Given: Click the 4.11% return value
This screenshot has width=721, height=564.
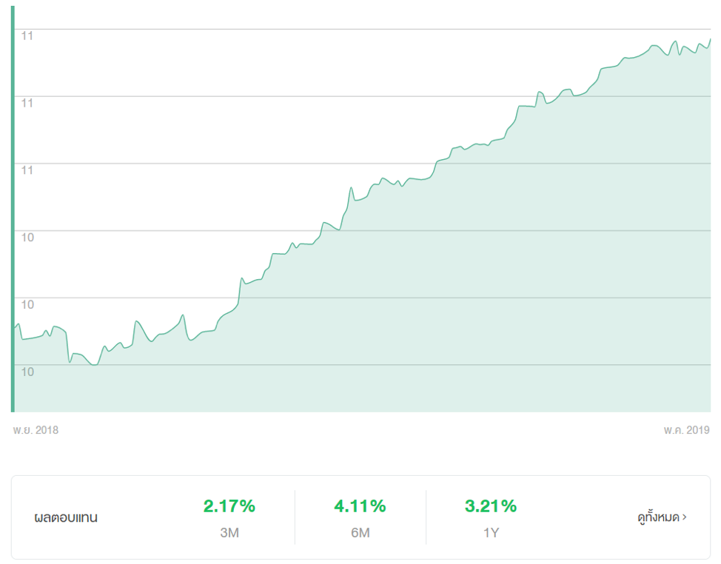Looking at the screenshot, I should (x=360, y=506).
